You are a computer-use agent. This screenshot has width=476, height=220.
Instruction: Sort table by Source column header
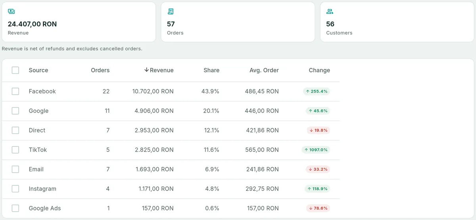[x=38, y=70]
